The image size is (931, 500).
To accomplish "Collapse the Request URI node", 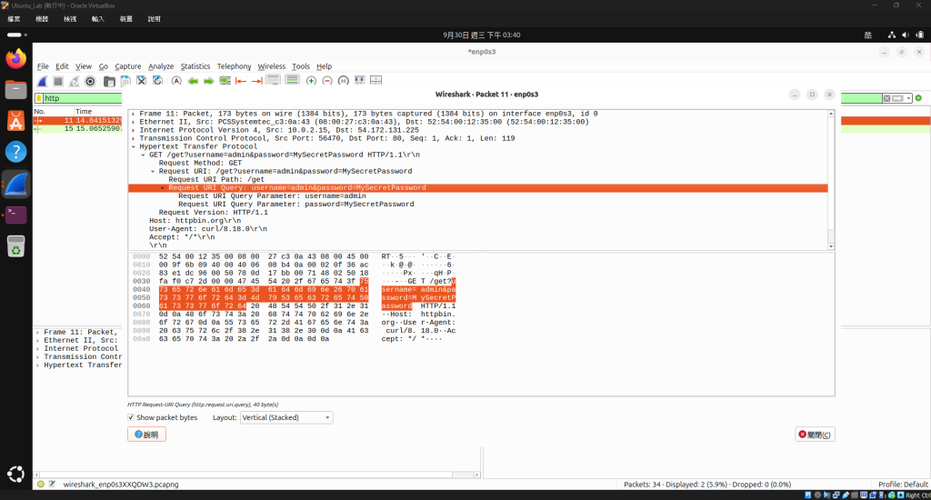I will pos(153,171).
